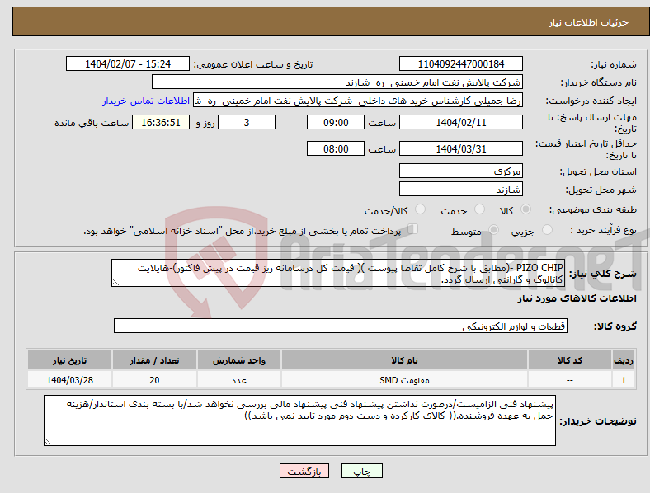Screen dimensions: 650x493
Task: Toggle the اسناد خزانه اسلامی payment checkbox
Action: [x=412, y=229]
